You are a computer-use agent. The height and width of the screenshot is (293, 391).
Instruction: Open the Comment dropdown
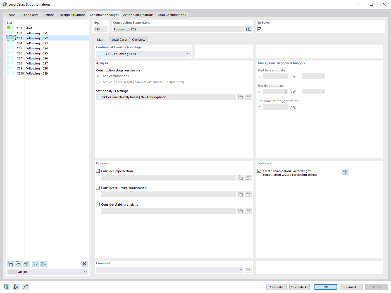[241, 270]
